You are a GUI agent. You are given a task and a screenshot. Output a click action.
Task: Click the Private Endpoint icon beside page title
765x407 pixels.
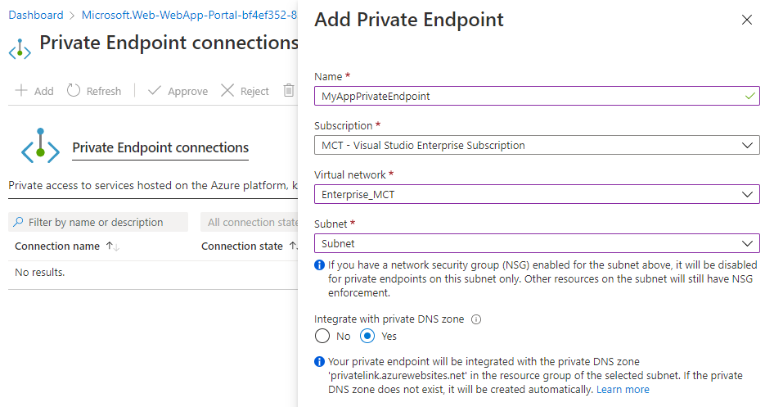[x=20, y=51]
